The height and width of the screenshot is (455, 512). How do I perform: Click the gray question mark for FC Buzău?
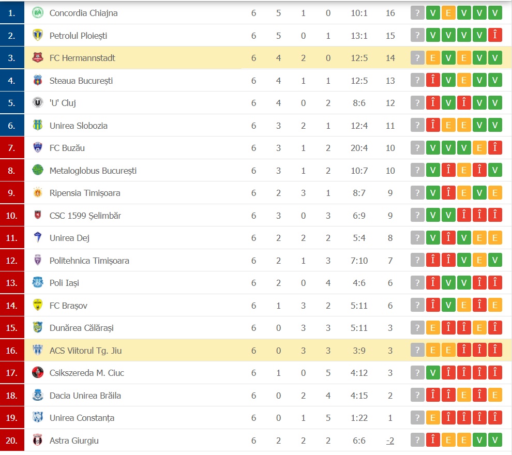(x=417, y=148)
